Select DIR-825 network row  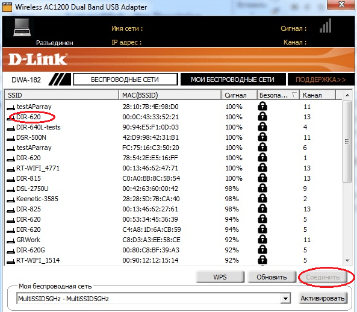pos(173,209)
